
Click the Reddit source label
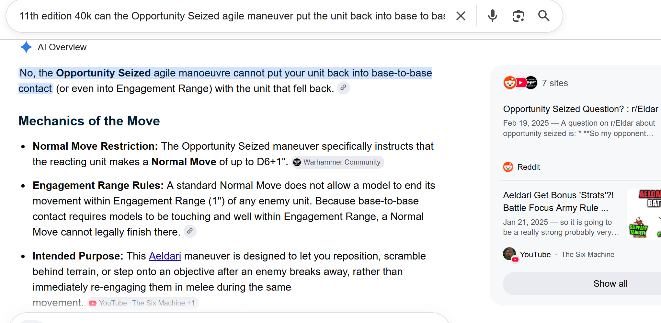pyautogui.click(x=529, y=167)
